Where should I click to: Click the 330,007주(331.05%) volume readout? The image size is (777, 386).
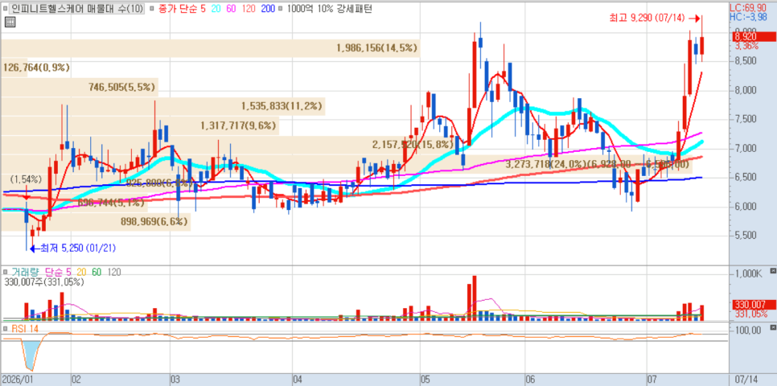coord(44,282)
